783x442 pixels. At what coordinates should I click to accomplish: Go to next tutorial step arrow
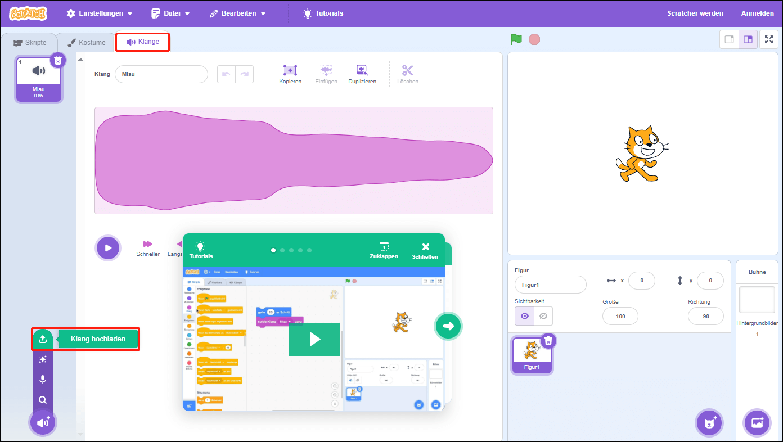(x=448, y=326)
